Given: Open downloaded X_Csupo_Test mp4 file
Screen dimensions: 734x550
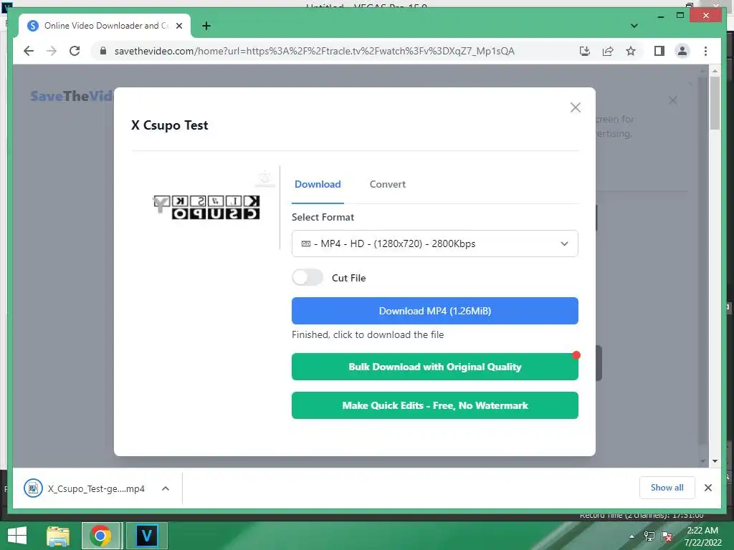Looking at the screenshot, I should click(x=85, y=488).
